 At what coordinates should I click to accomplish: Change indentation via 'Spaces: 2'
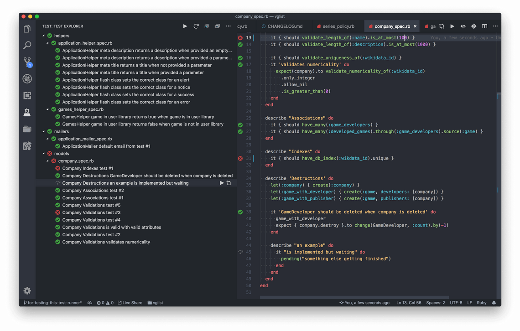tap(436, 303)
